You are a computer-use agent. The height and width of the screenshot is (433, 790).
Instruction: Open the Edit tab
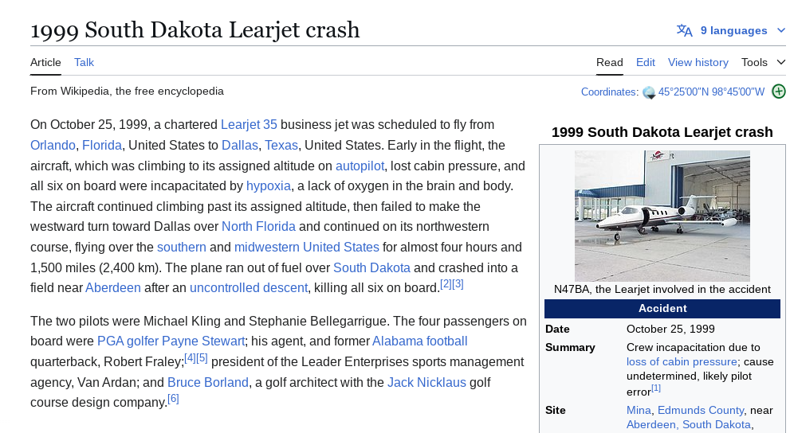(x=646, y=62)
